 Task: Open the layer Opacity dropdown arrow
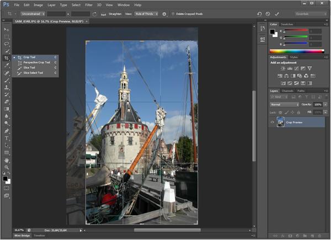[325, 104]
